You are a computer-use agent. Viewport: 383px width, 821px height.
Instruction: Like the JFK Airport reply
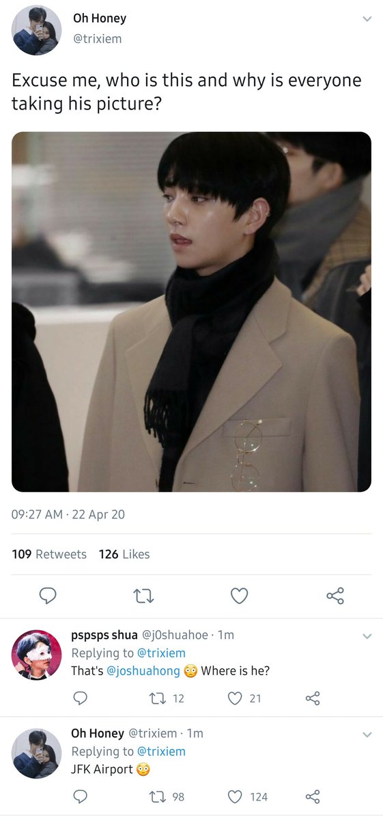point(247,797)
